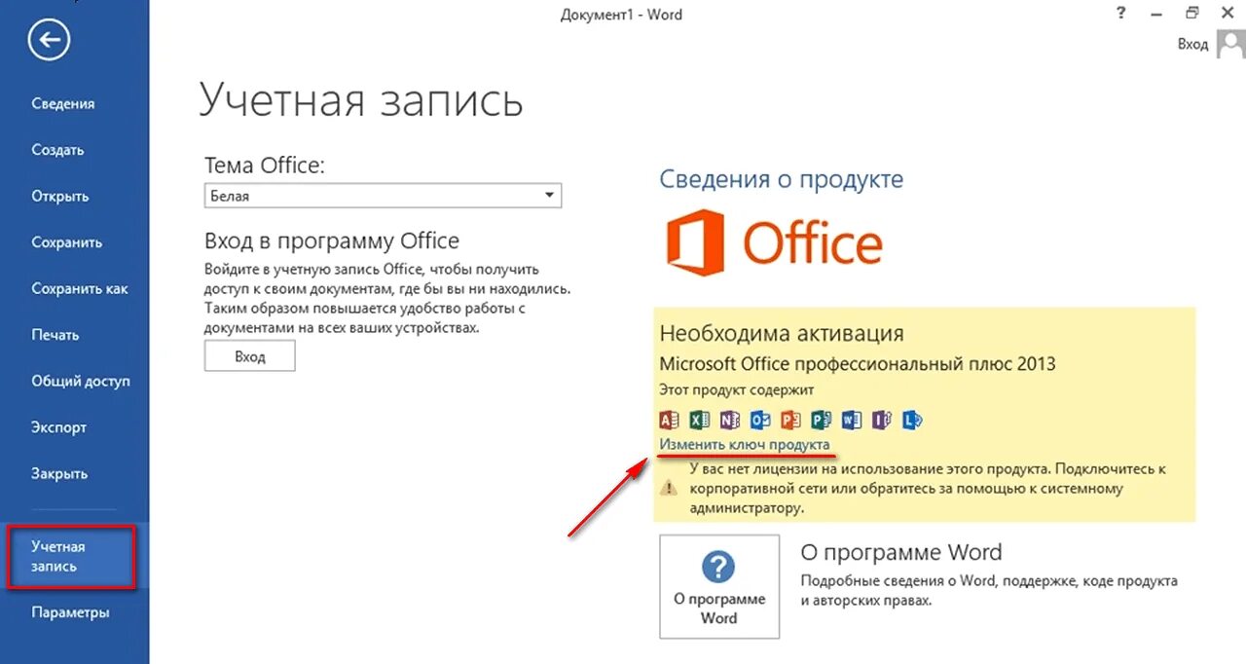Click the Этот продукт содержит label
Screen dimensions: 1246x664
click(736, 390)
